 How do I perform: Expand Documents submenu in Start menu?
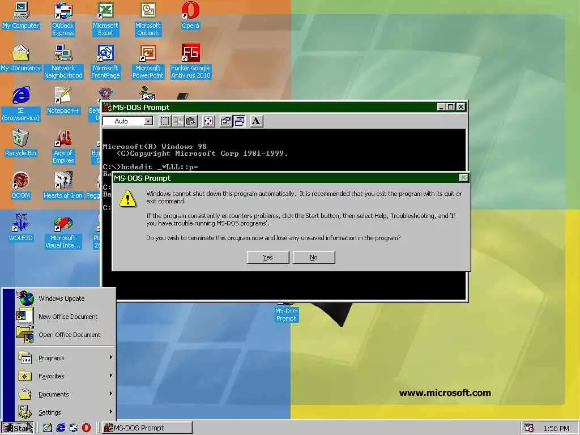pyautogui.click(x=66, y=394)
